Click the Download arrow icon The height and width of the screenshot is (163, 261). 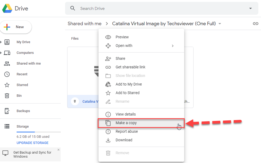pyautogui.click(x=108, y=140)
